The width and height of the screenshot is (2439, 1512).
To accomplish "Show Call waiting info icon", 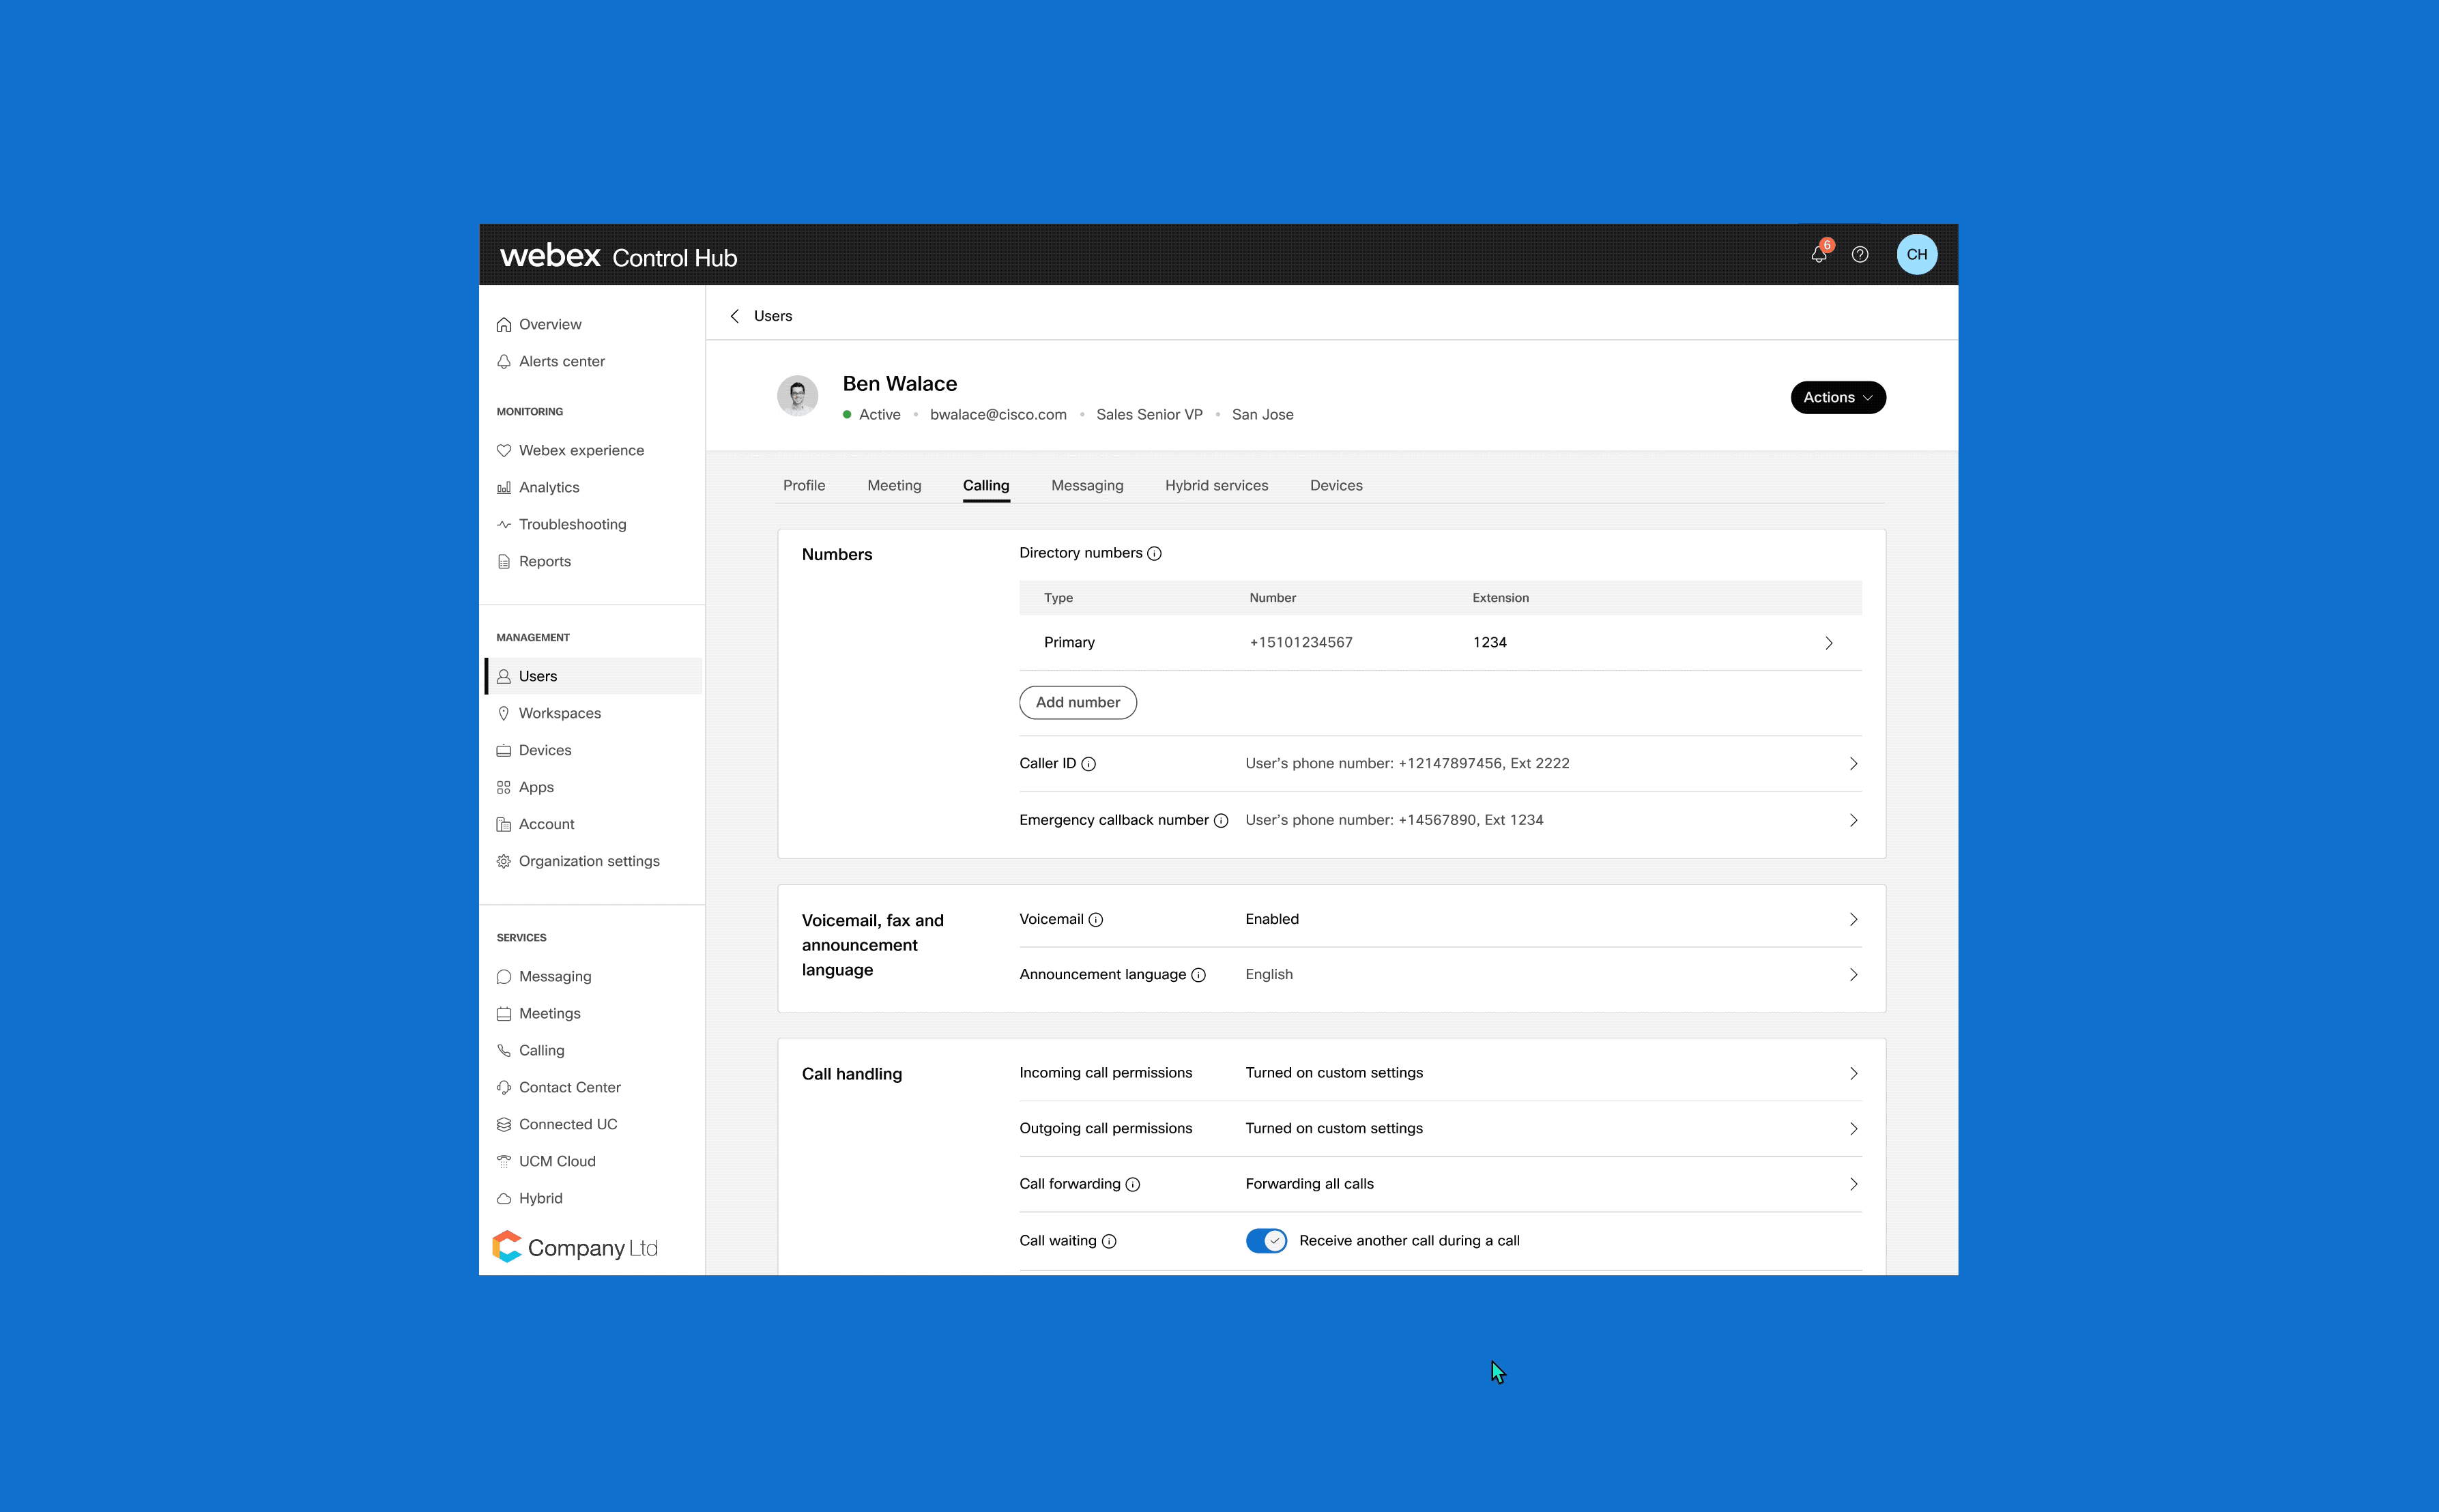I will coord(1109,1241).
